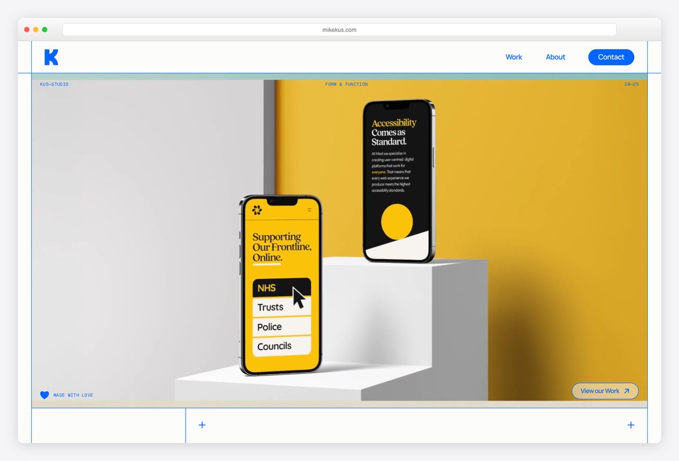
Task: Open the Work page from navigation
Action: [514, 57]
